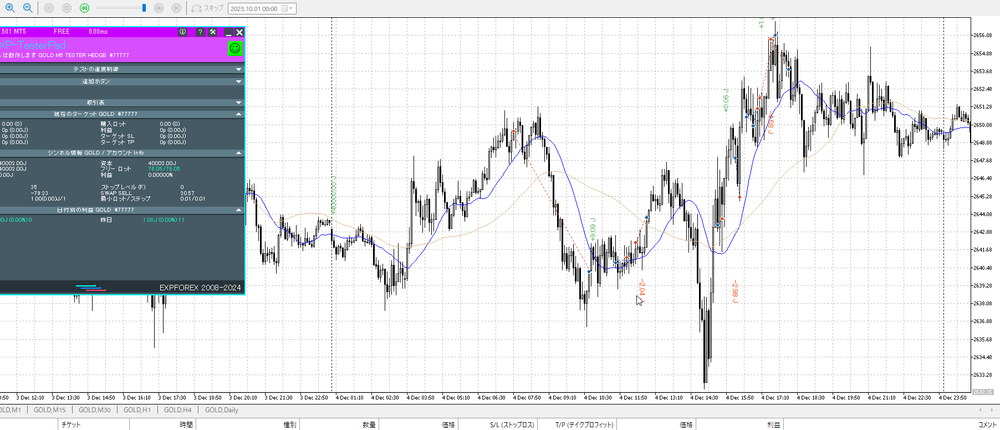Click the skip button in the tester toolbar
This screenshot has height=430, width=1000.
click(207, 8)
